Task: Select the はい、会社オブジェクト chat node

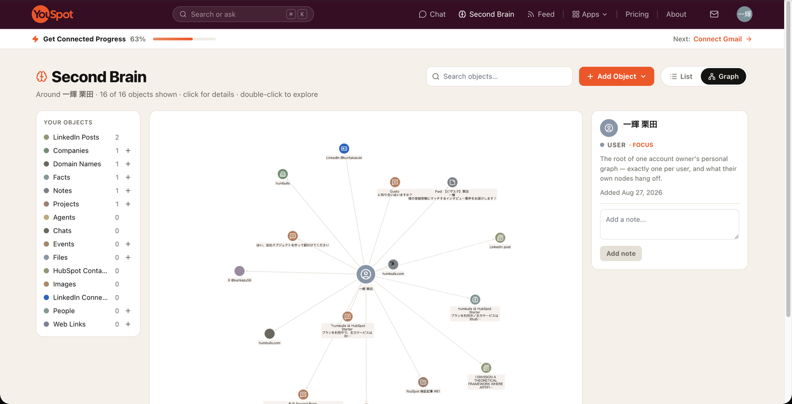Action: [x=293, y=236]
